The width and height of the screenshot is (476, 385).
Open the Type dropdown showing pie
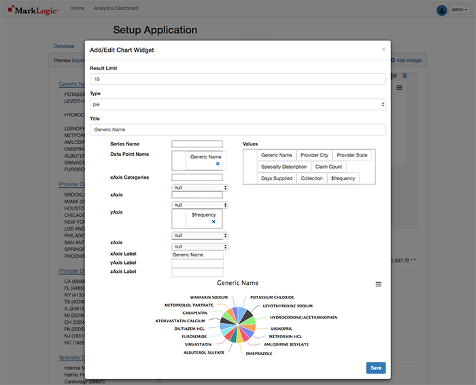click(x=237, y=104)
